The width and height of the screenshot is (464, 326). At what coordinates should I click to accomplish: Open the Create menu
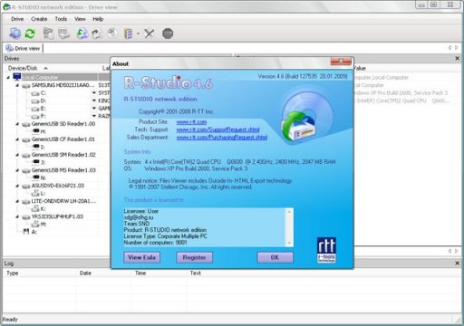pos(39,19)
